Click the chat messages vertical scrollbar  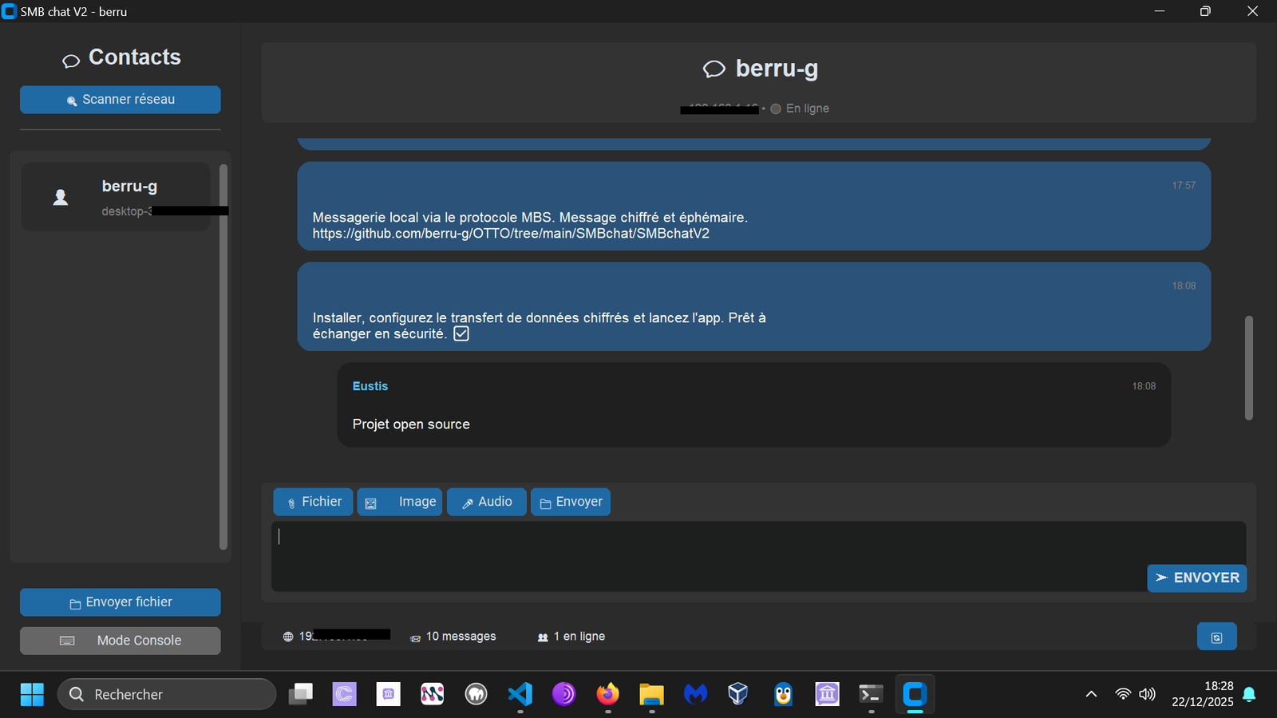coord(1249,368)
